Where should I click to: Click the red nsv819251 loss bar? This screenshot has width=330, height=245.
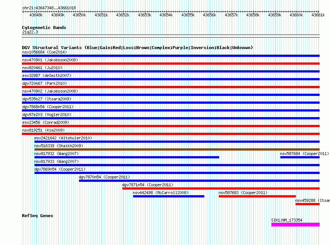(171, 134)
